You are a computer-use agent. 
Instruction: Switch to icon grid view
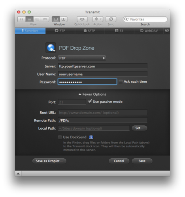(22, 19)
